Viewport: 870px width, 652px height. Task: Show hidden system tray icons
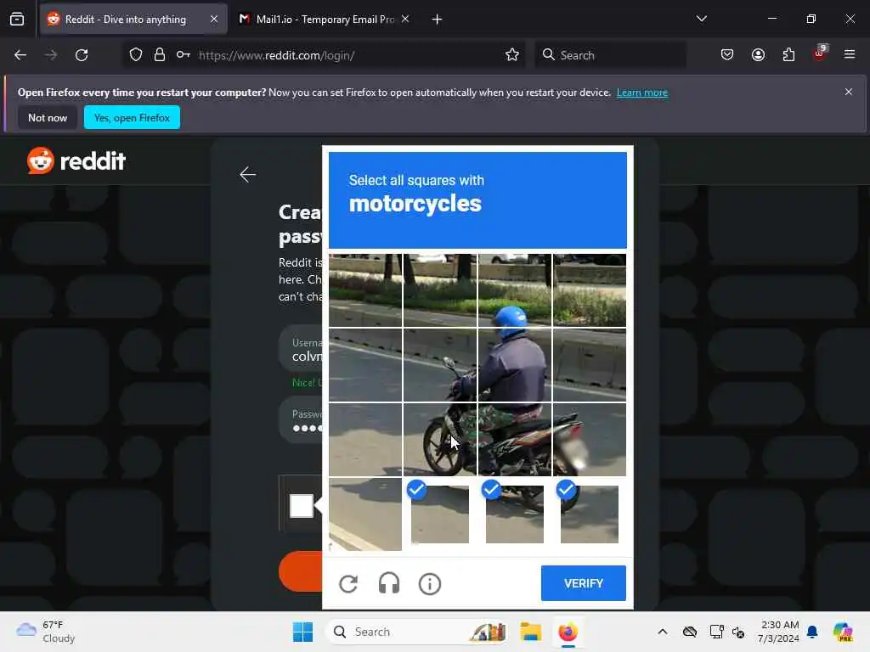click(663, 632)
